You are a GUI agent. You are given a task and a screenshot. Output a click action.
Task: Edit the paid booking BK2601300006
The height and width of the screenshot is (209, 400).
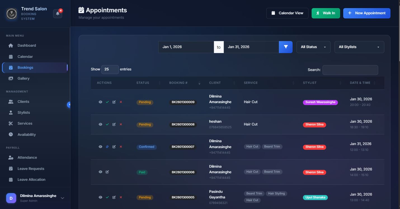pyautogui.click(x=107, y=172)
